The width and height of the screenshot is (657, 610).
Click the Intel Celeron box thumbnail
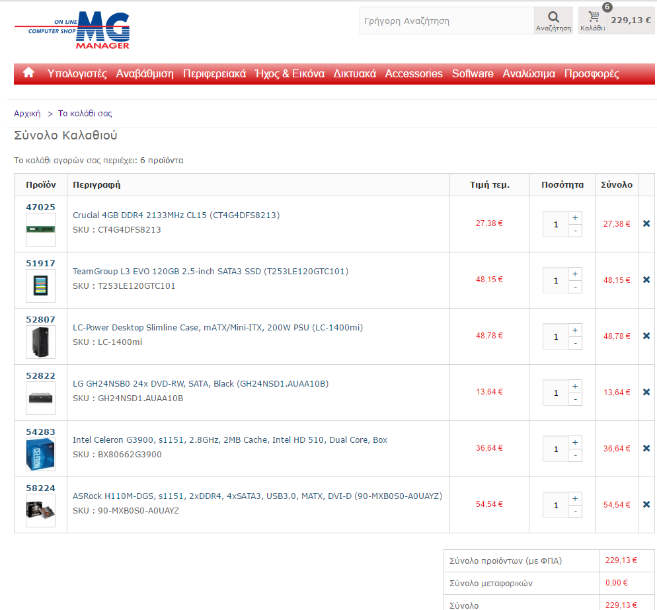coord(40,454)
